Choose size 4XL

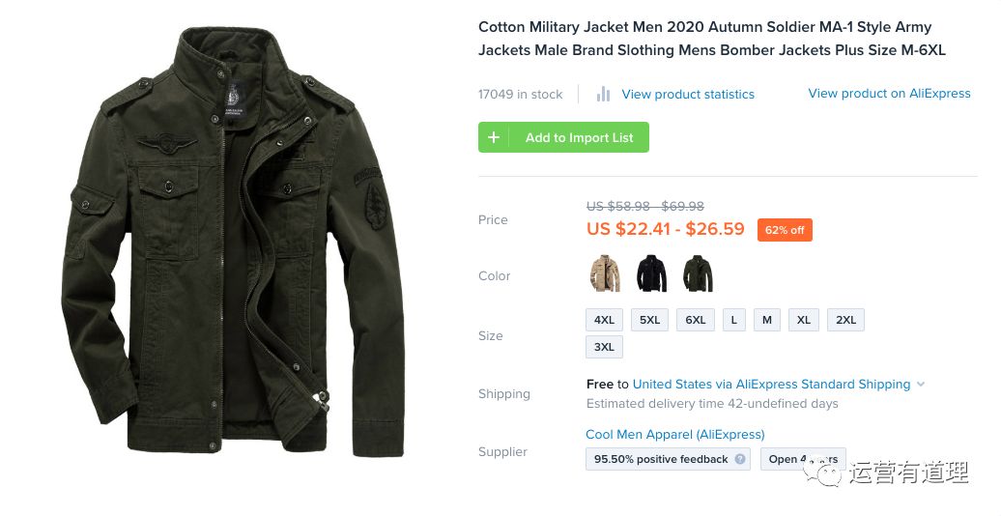click(x=604, y=320)
